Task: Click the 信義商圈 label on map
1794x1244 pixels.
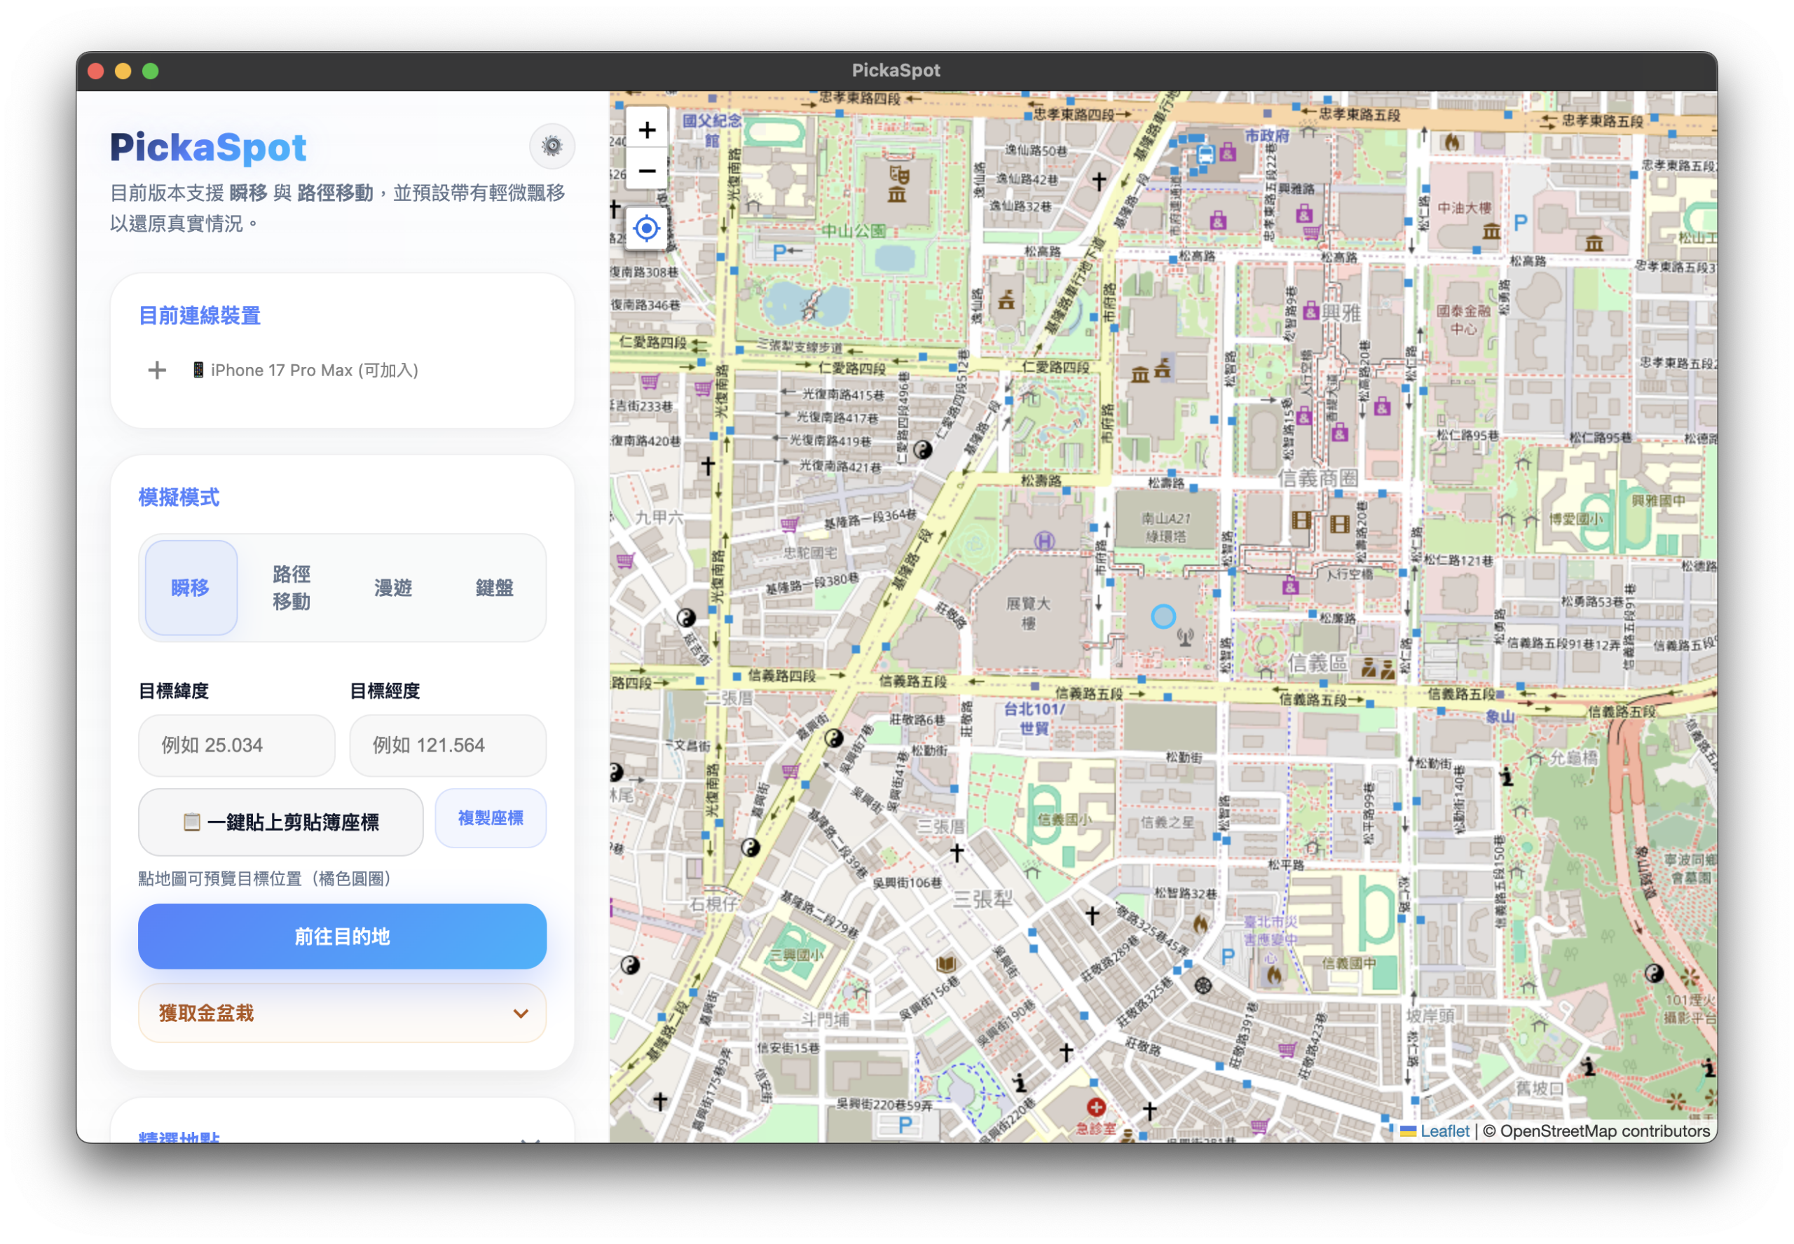Action: coord(1317,478)
